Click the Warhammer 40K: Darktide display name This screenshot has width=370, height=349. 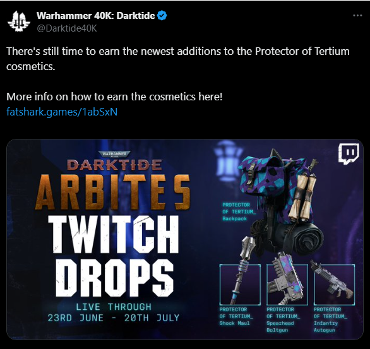95,16
